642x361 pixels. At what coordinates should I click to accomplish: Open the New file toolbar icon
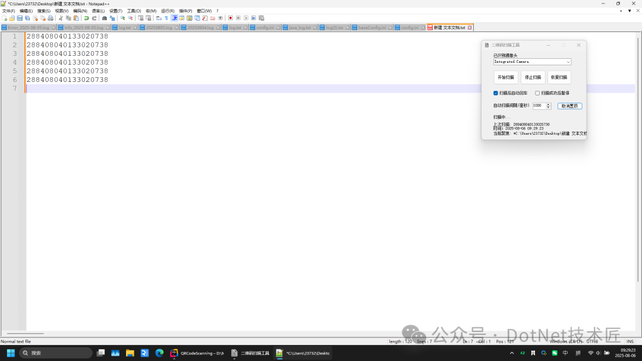(x=5, y=18)
